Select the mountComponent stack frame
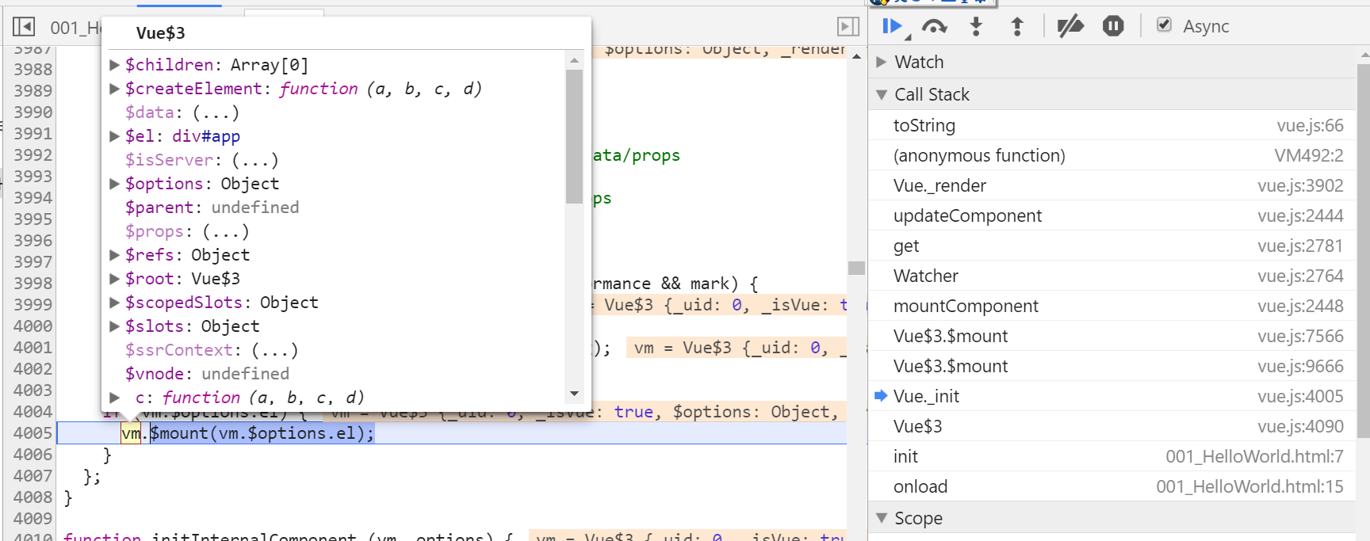Screen dimensions: 1370x541 pos(1112,306)
